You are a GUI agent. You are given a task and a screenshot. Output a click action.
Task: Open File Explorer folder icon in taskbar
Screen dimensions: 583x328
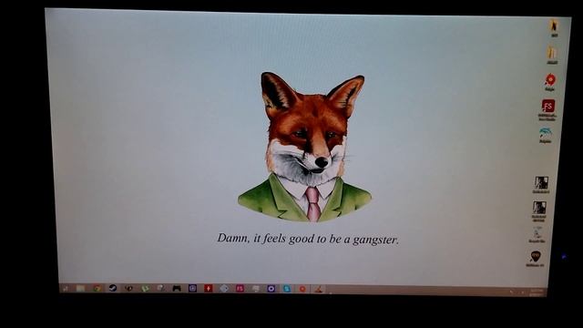[81, 288]
